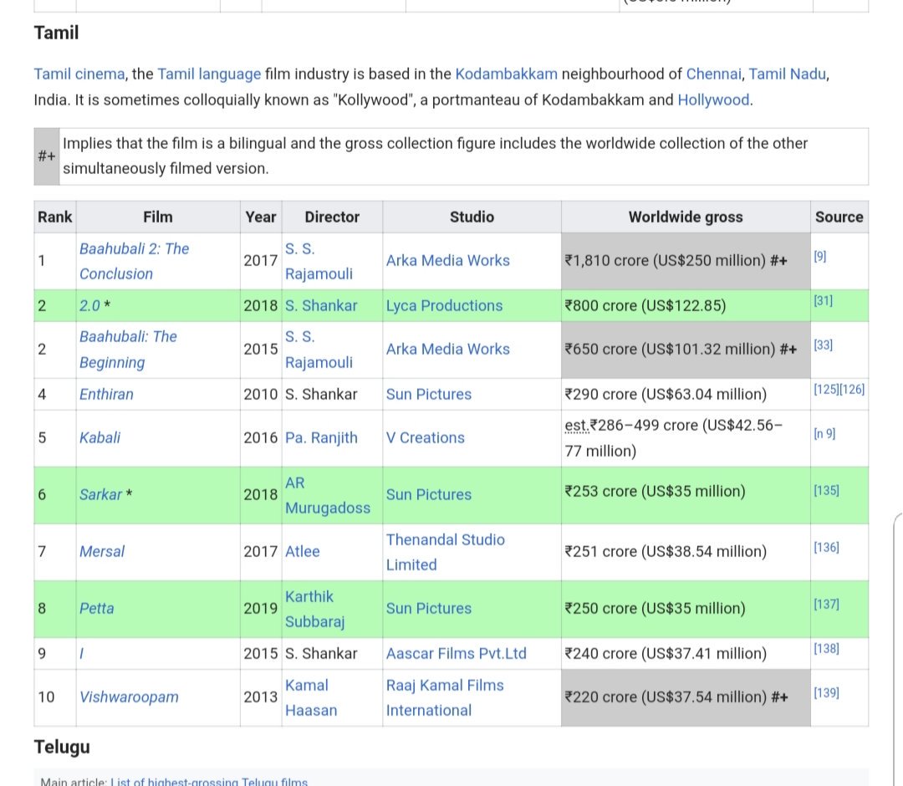Open AR Murugadoss director link
Viewport: 903px width, 786px height.
[328, 495]
